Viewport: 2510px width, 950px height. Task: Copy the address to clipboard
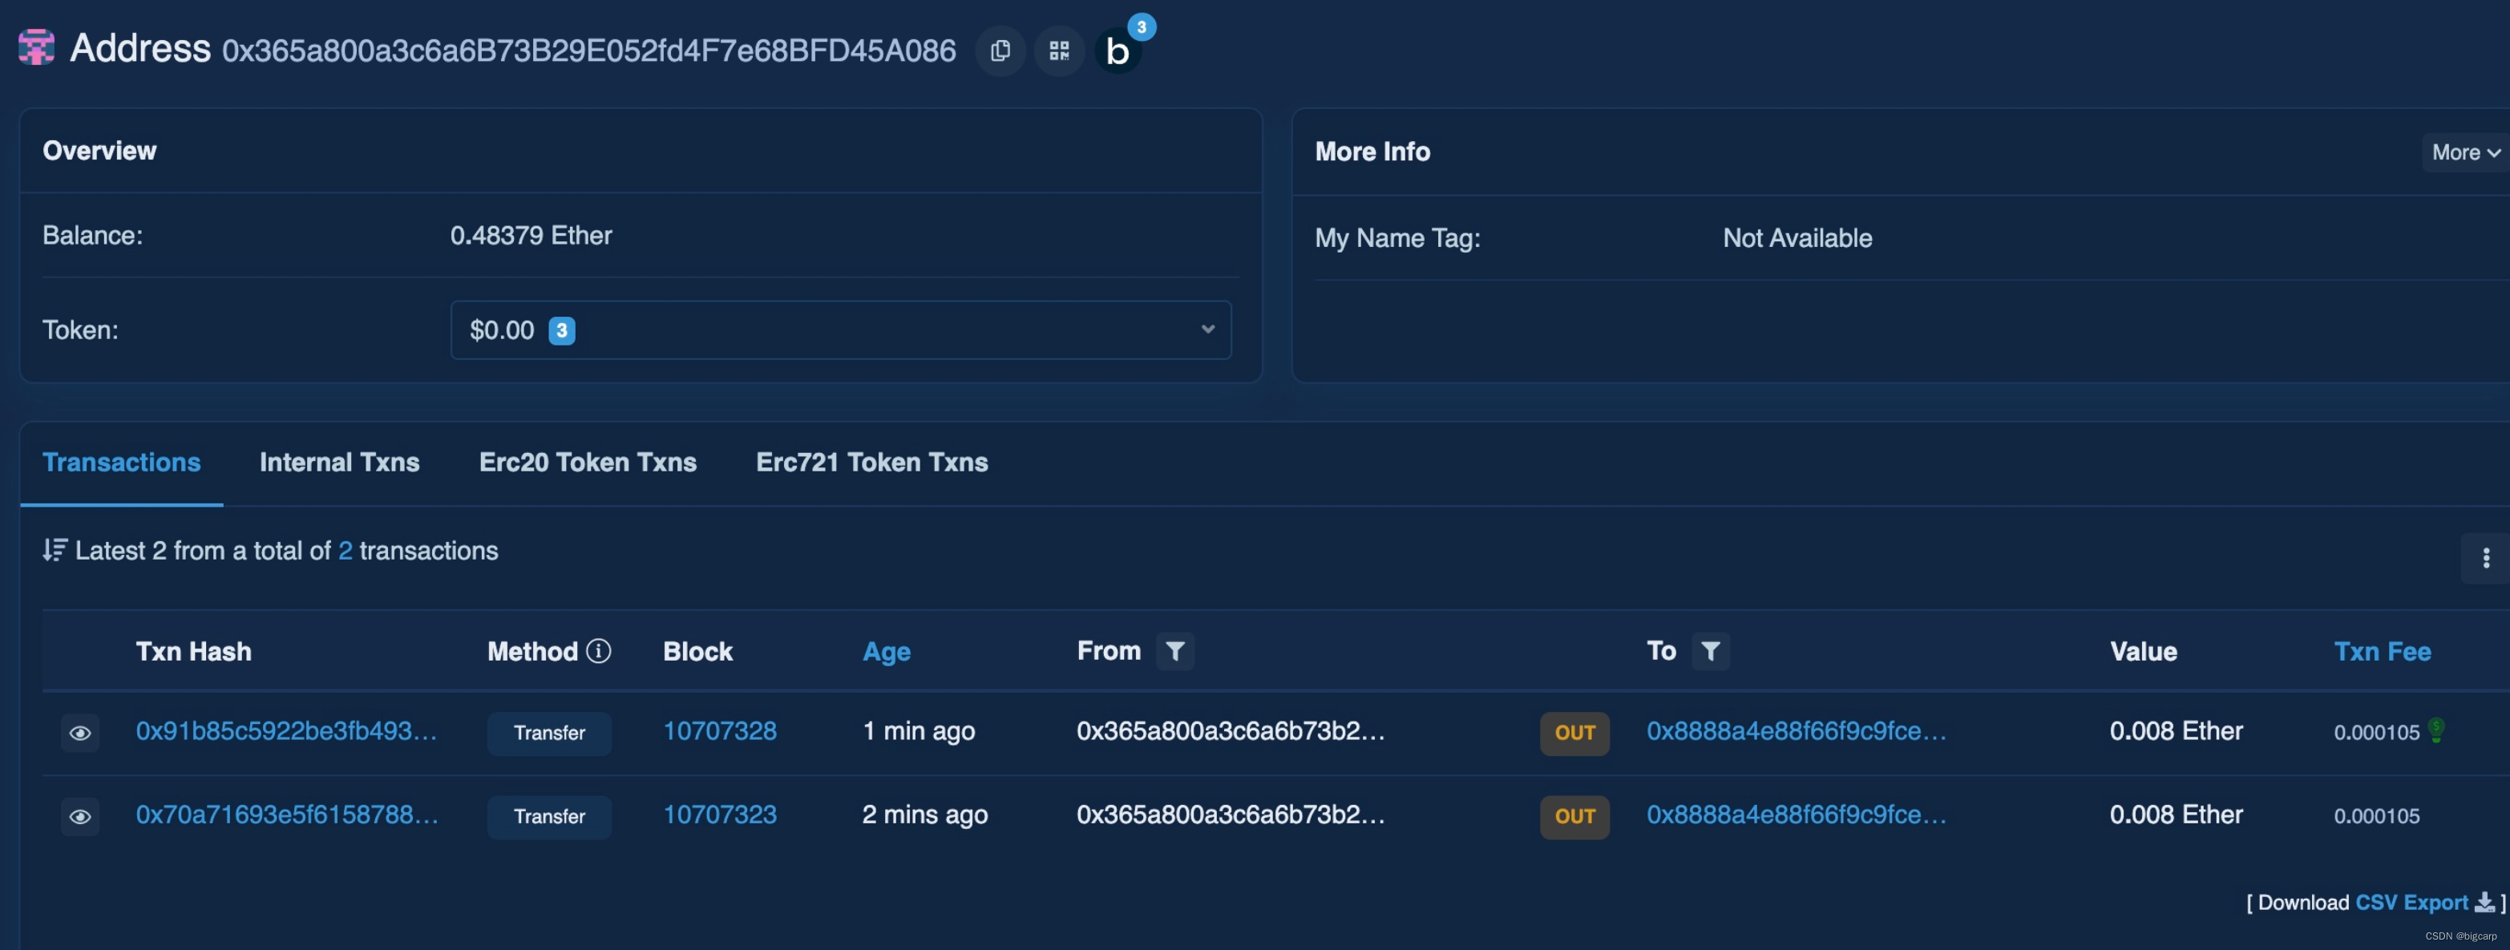pos(1000,50)
